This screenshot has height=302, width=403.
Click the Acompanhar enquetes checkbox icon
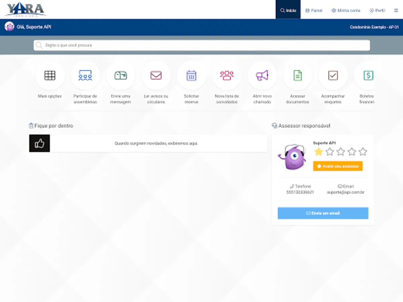point(333,75)
